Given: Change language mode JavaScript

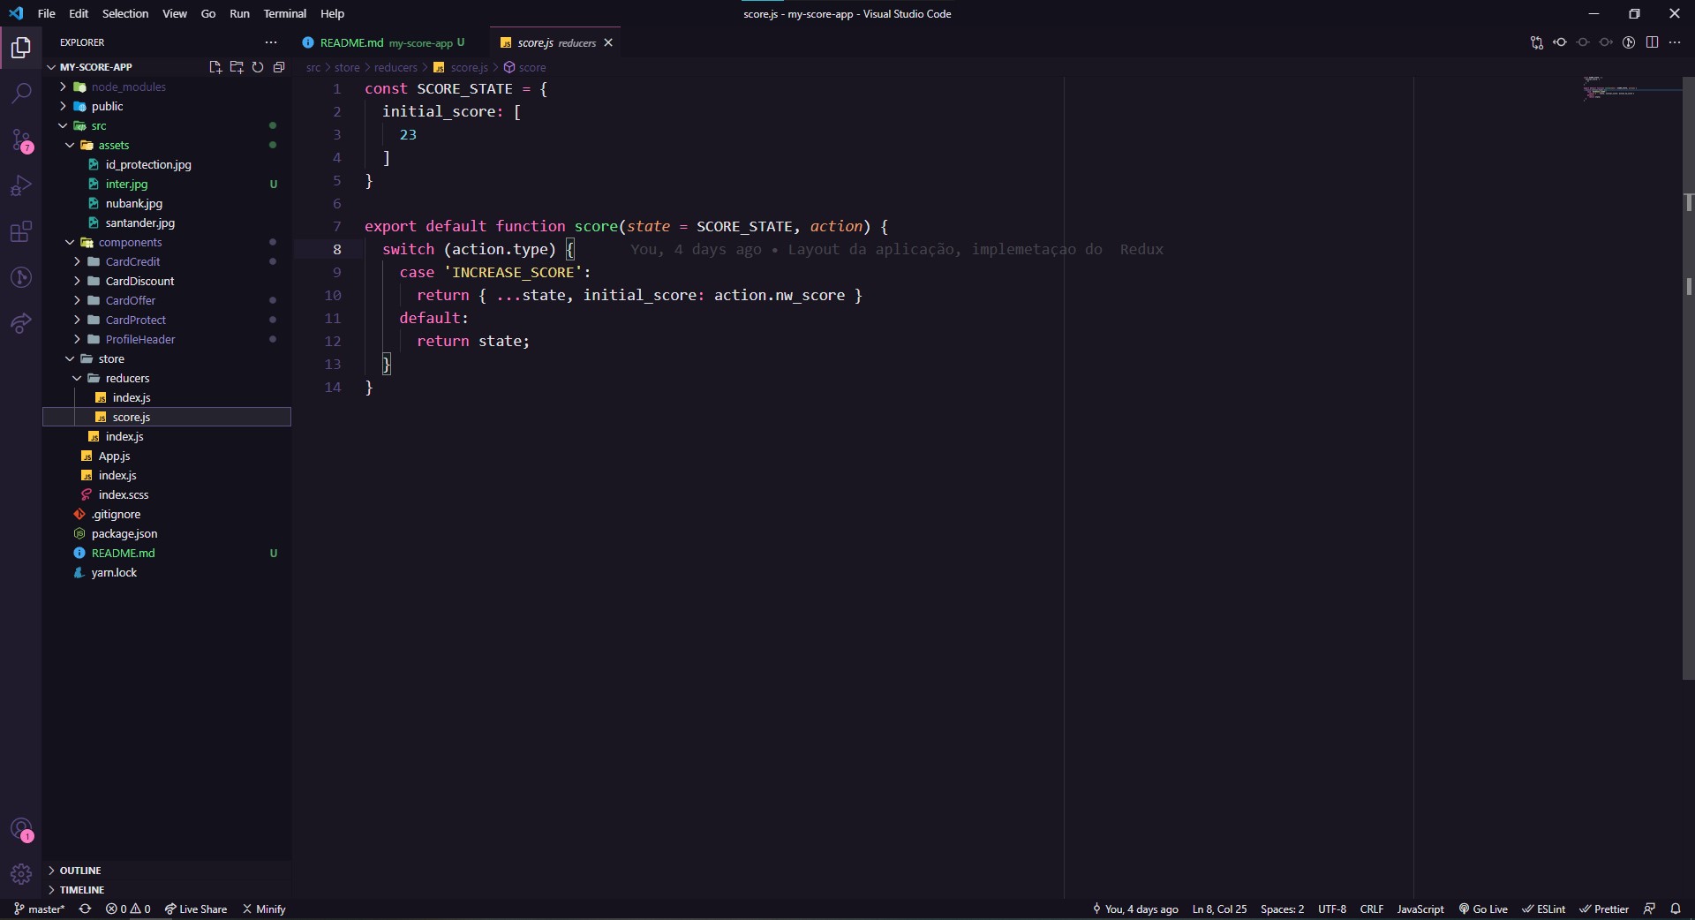Looking at the screenshot, I should [x=1420, y=909].
